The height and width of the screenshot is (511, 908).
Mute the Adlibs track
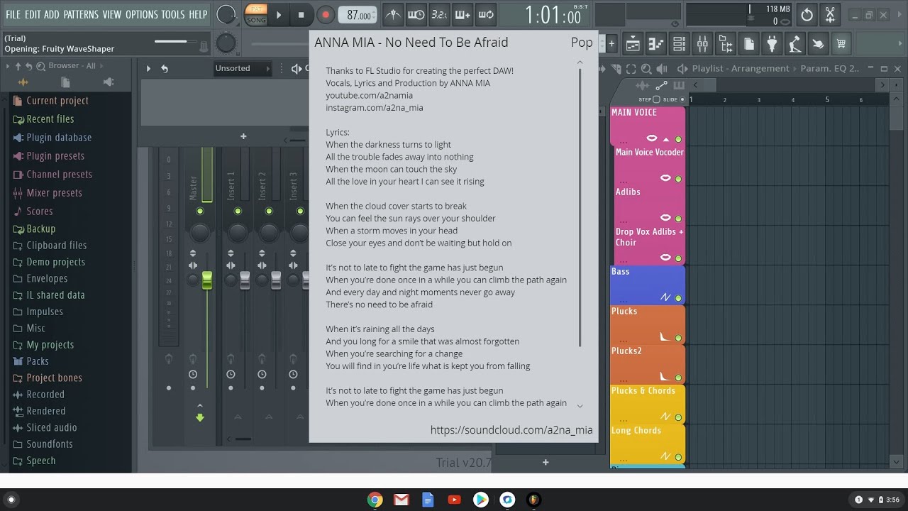click(678, 219)
